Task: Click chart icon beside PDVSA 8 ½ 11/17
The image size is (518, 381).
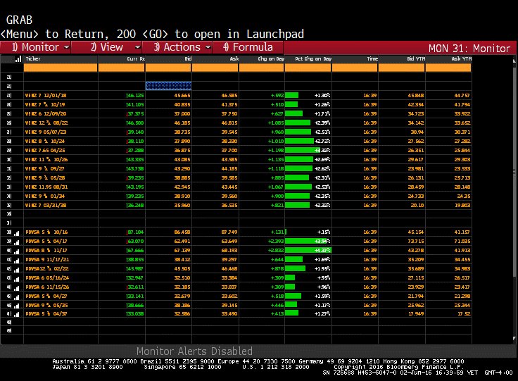Action: pos(17,249)
